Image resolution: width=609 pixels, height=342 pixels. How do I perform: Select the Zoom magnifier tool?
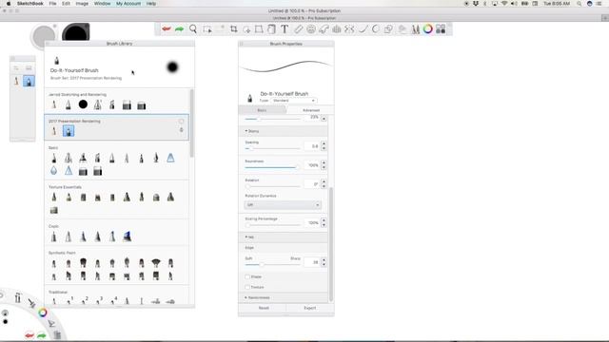[193, 29]
